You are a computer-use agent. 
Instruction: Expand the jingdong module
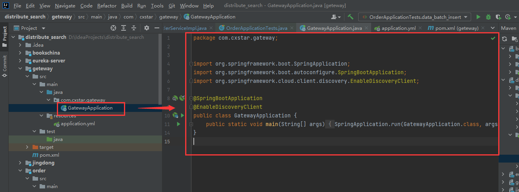coord(21,163)
